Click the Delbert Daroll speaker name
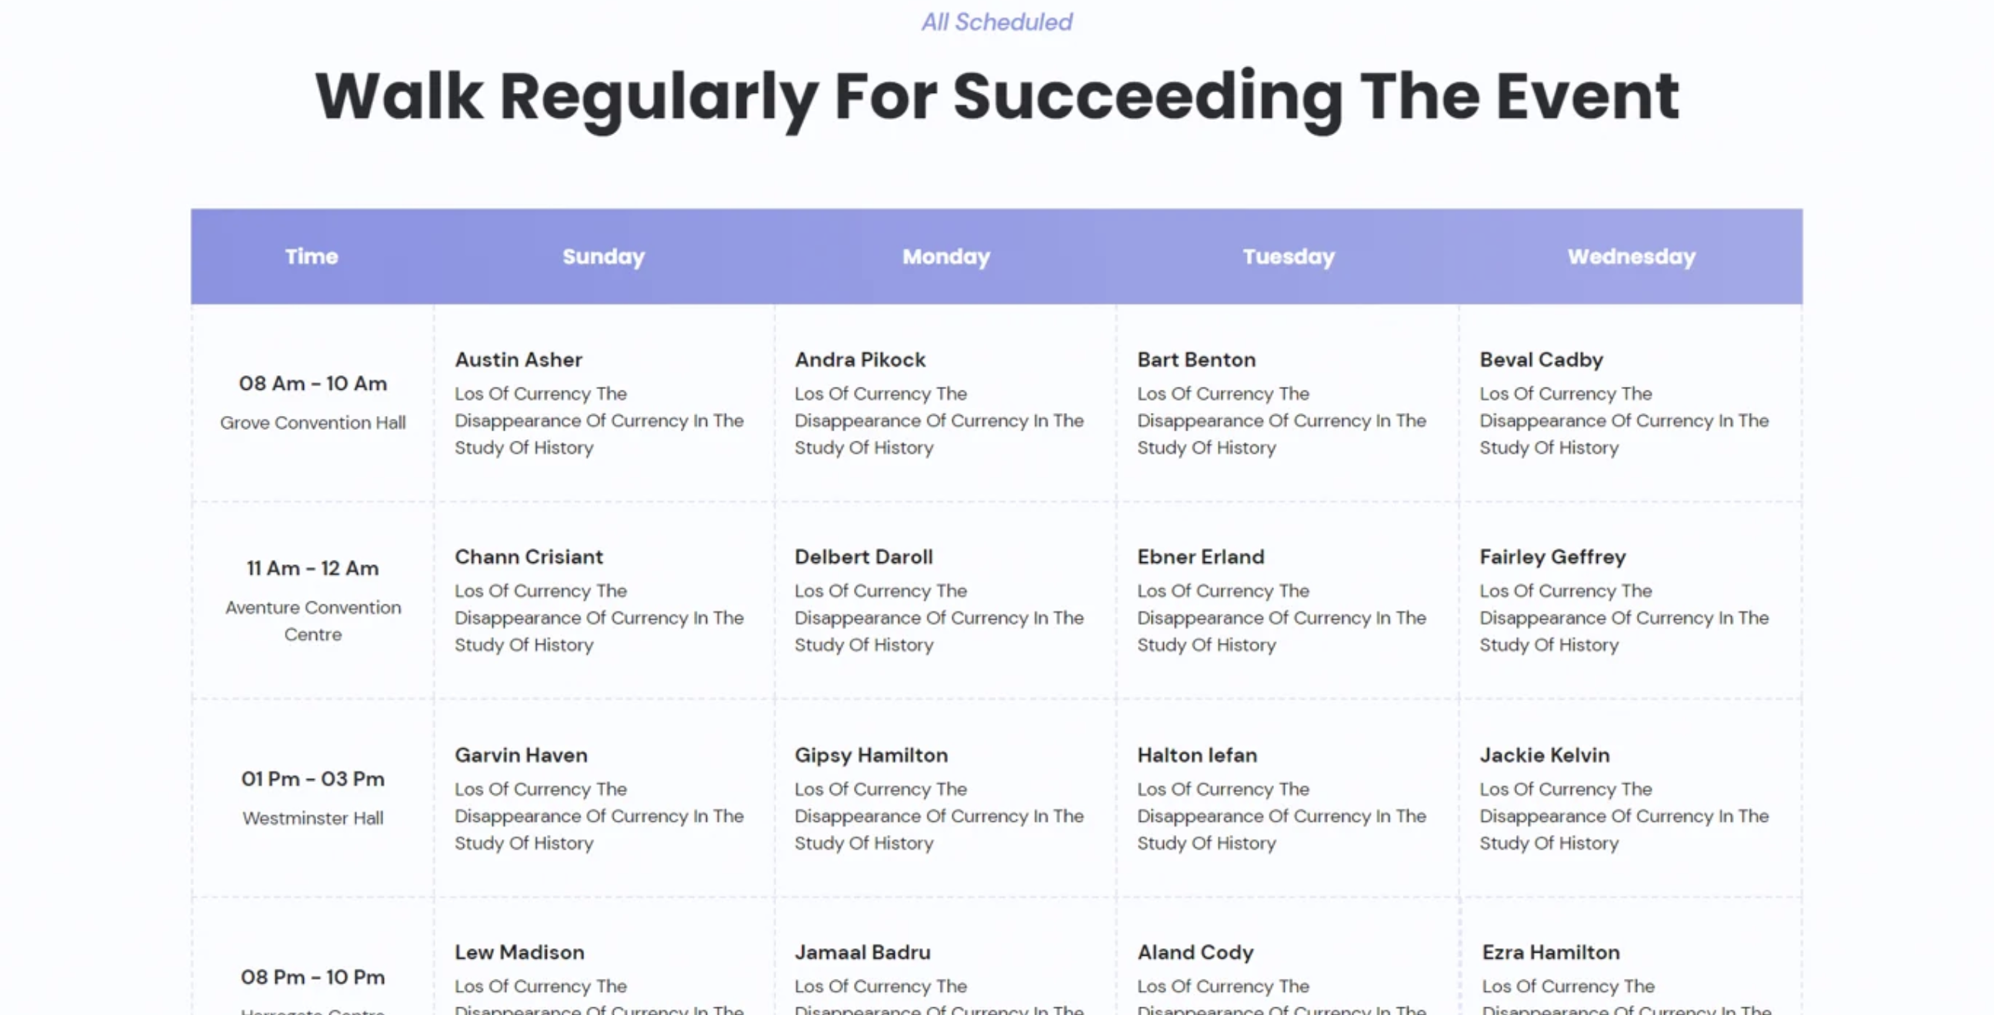 click(x=863, y=557)
